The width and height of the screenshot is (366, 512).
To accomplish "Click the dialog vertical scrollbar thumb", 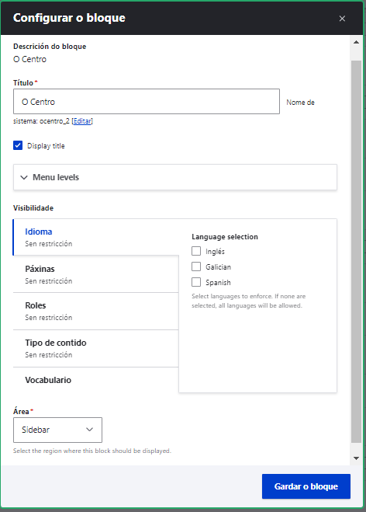I will [356, 252].
